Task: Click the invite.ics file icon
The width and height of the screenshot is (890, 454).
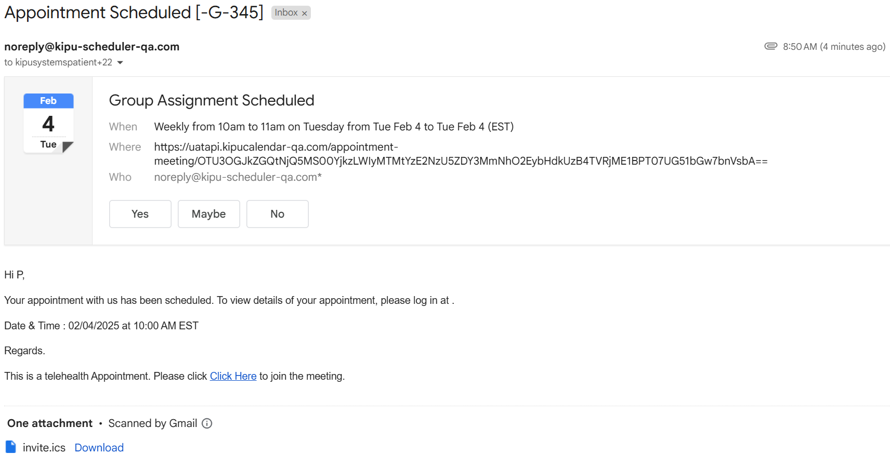Action: (x=11, y=447)
